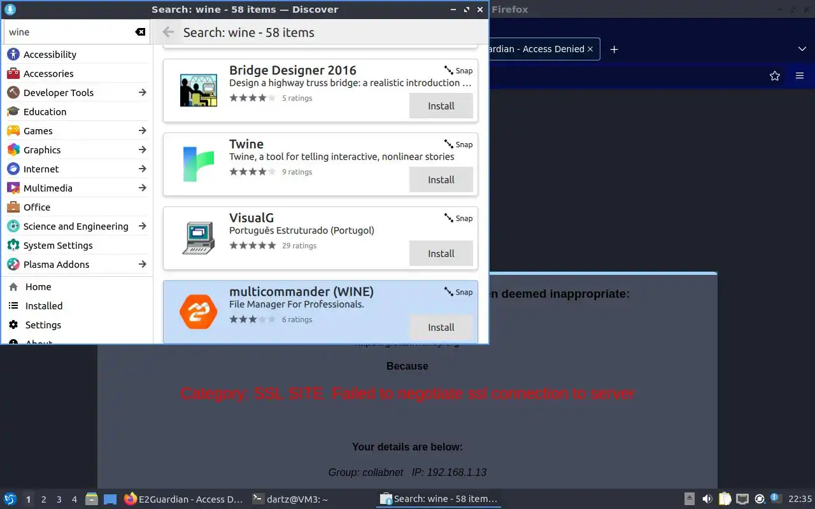815x509 pixels.
Task: Click the VisualG computer icon
Action: point(199,238)
